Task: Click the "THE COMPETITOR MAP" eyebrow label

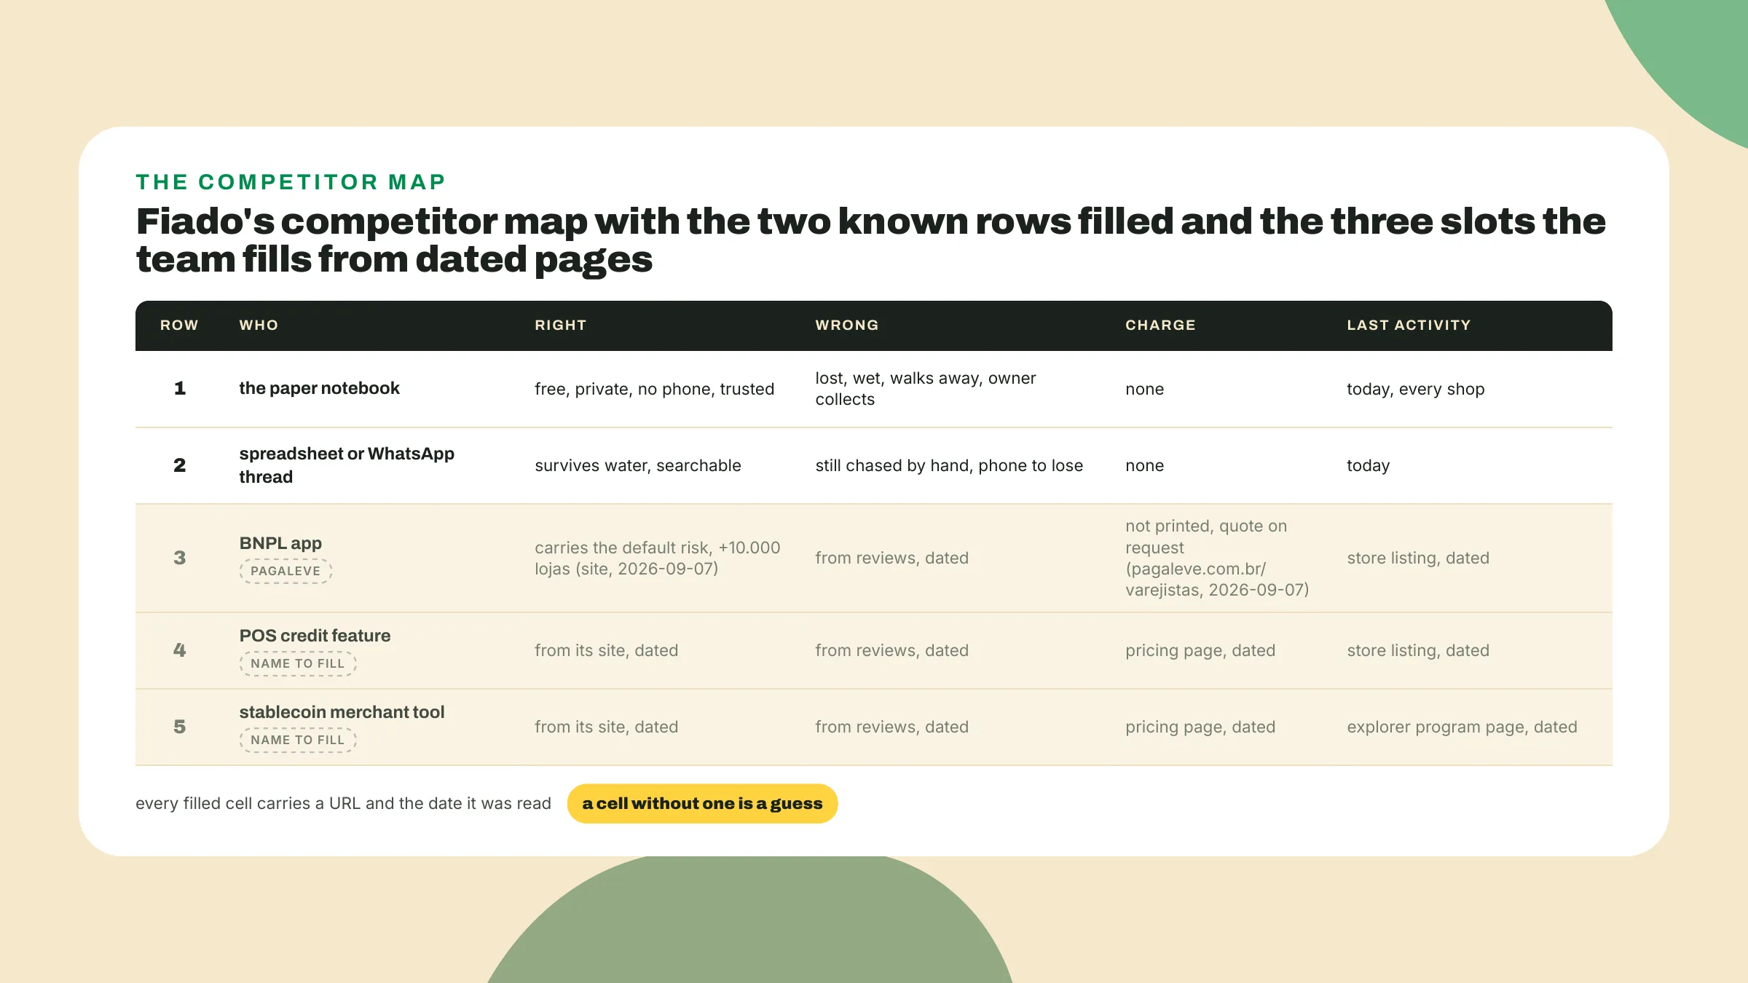Action: [291, 182]
